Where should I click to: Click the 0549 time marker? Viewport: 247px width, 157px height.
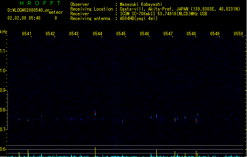(x=215, y=34)
